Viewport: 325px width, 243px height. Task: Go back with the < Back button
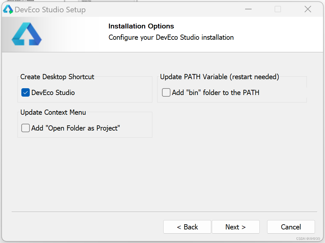pyautogui.click(x=187, y=227)
